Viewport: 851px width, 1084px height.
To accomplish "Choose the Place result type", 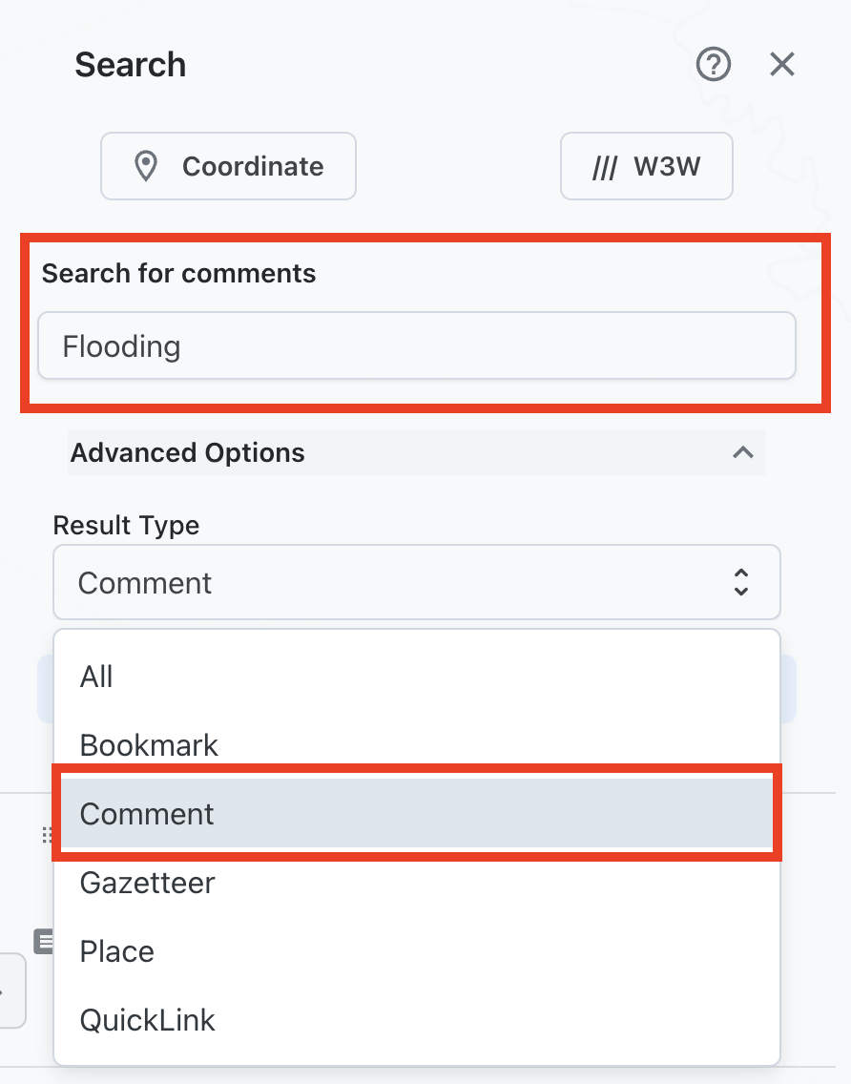I will (117, 951).
